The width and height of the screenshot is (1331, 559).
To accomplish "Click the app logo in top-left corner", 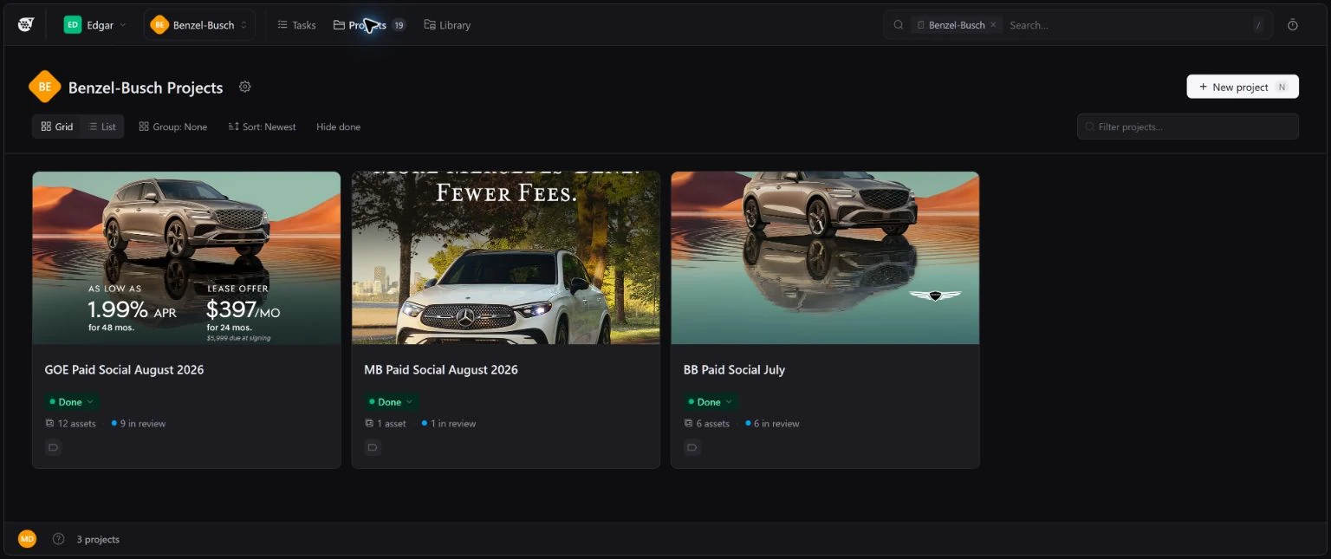I will 25,25.
